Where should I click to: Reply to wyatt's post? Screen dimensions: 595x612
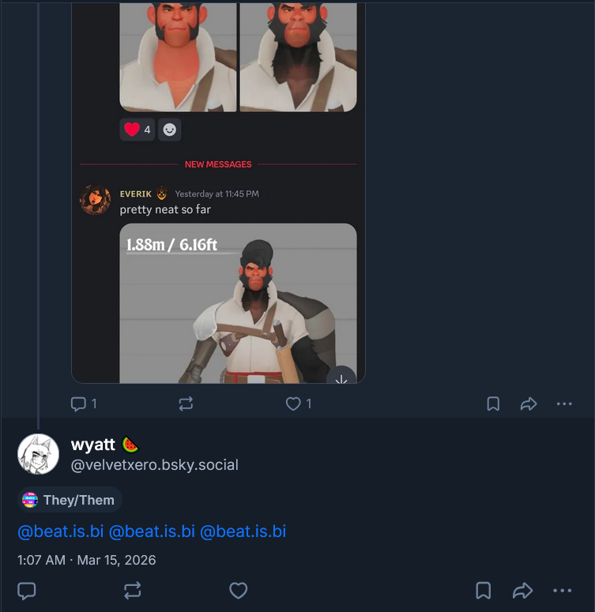tap(27, 590)
